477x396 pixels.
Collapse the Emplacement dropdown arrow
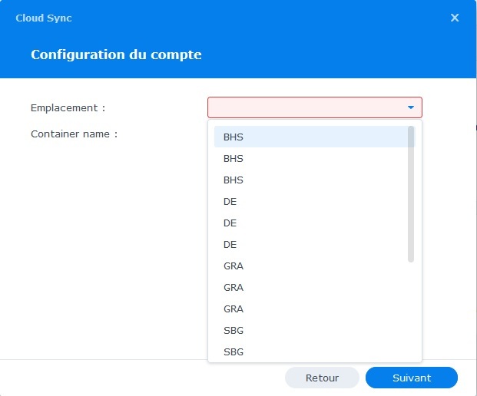[x=411, y=107]
